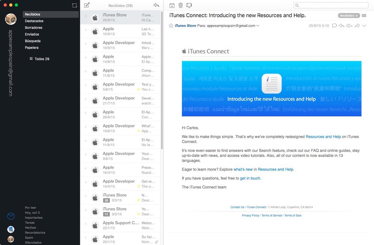The image size is (374, 245).
Task: Reply all using the double-arrow icon
Action: point(349,26)
